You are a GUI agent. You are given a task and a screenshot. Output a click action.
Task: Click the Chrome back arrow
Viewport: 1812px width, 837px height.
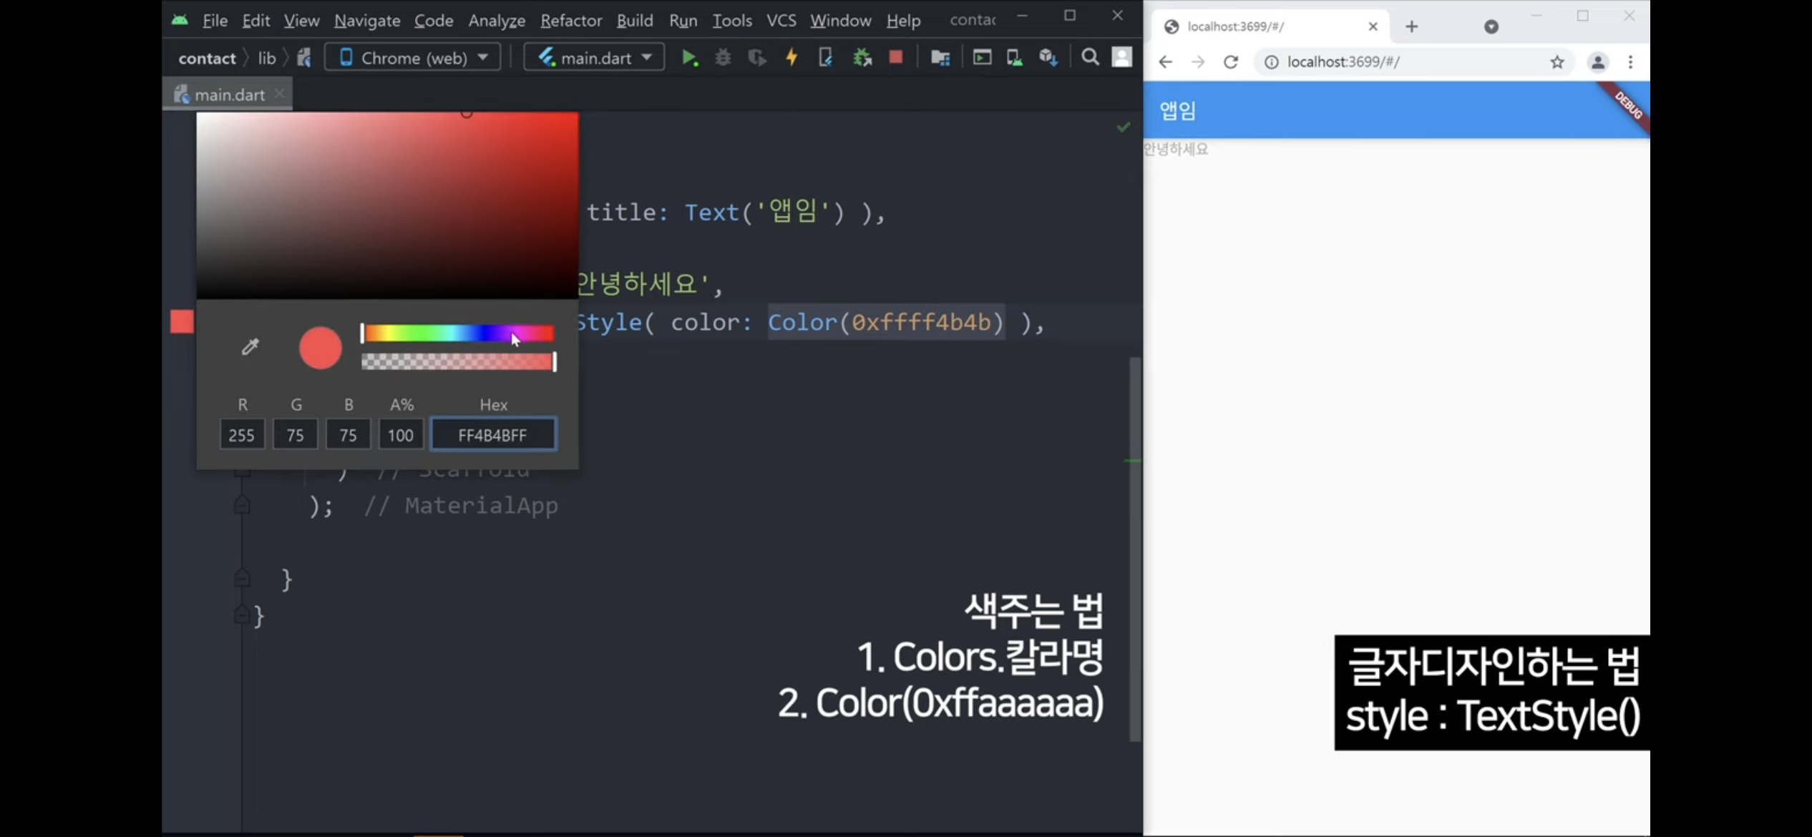tap(1165, 62)
